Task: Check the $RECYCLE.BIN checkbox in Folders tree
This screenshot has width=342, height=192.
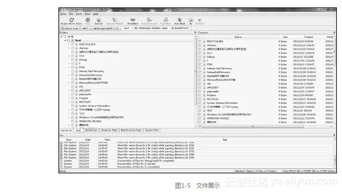Action: coord(72,44)
